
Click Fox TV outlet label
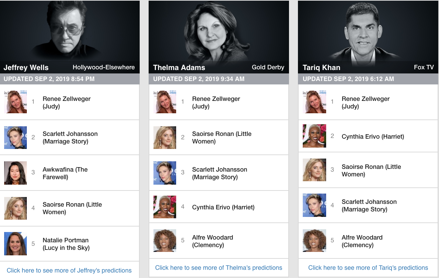[x=424, y=67]
